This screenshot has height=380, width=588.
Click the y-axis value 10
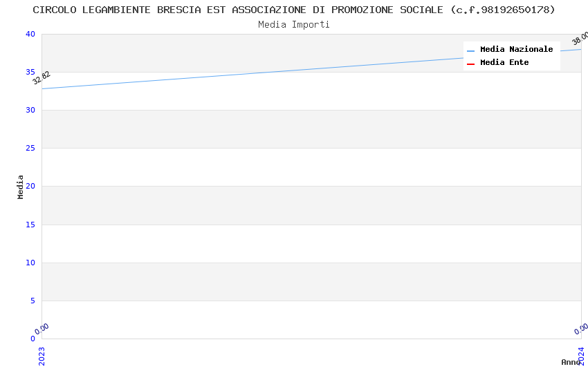click(30, 263)
